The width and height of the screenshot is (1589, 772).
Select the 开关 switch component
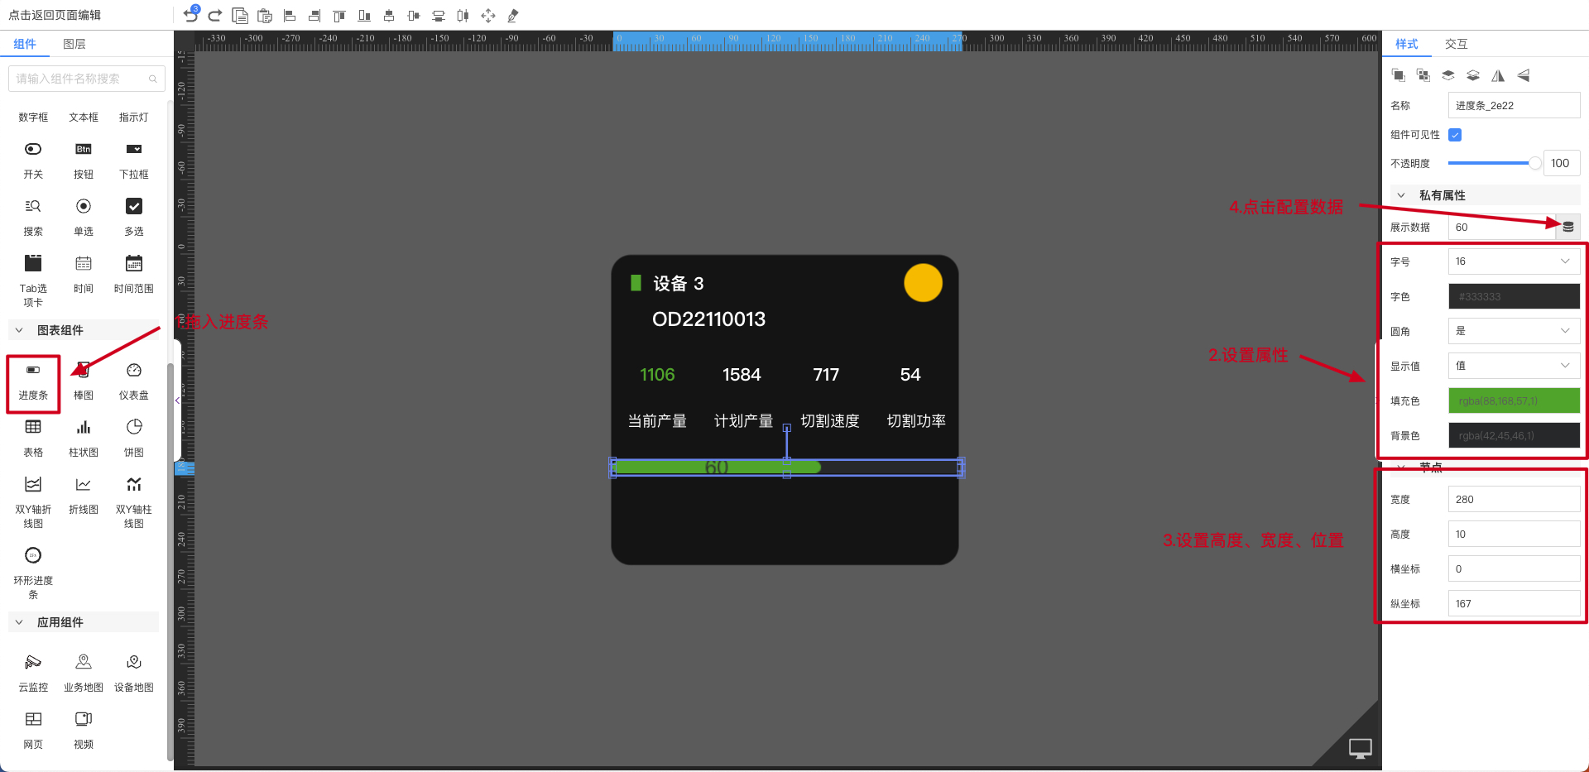tap(33, 160)
